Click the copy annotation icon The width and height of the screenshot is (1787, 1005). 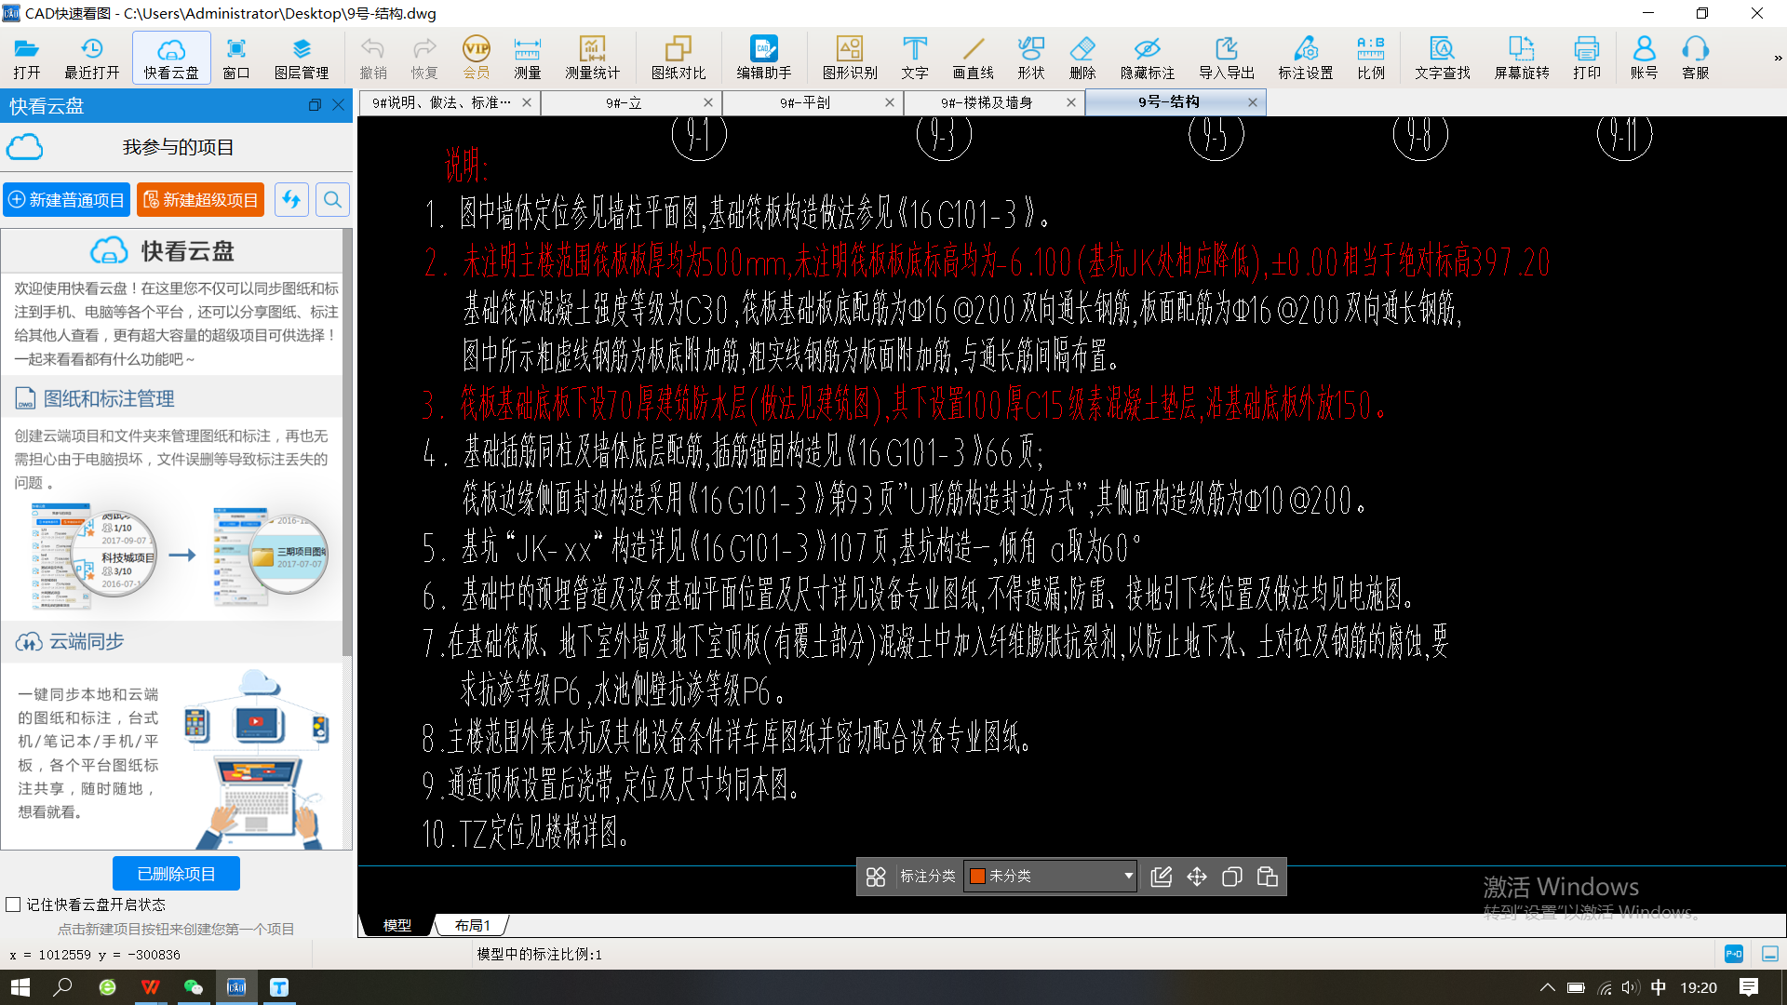pyautogui.click(x=1232, y=877)
